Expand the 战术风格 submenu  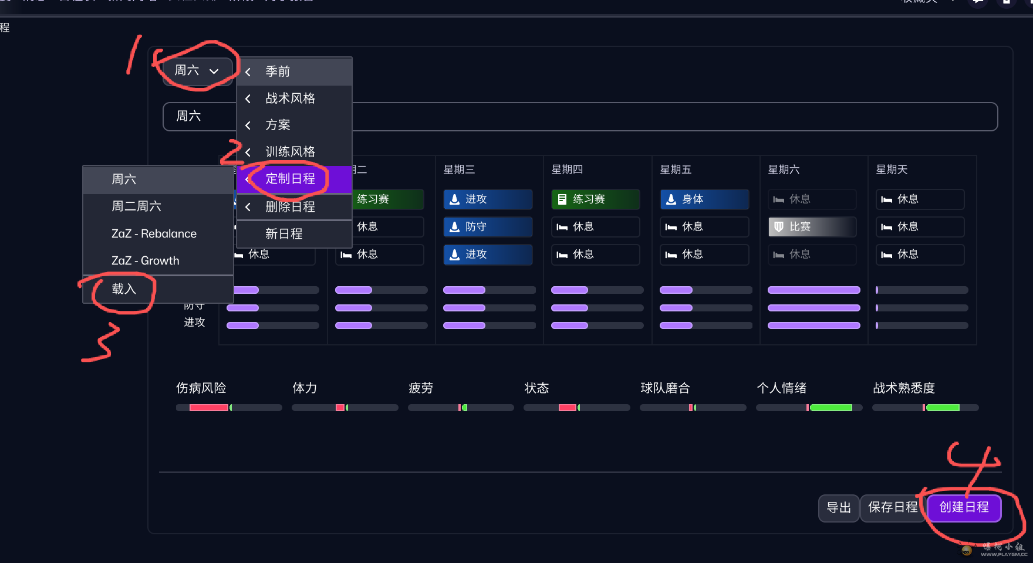[x=293, y=99]
